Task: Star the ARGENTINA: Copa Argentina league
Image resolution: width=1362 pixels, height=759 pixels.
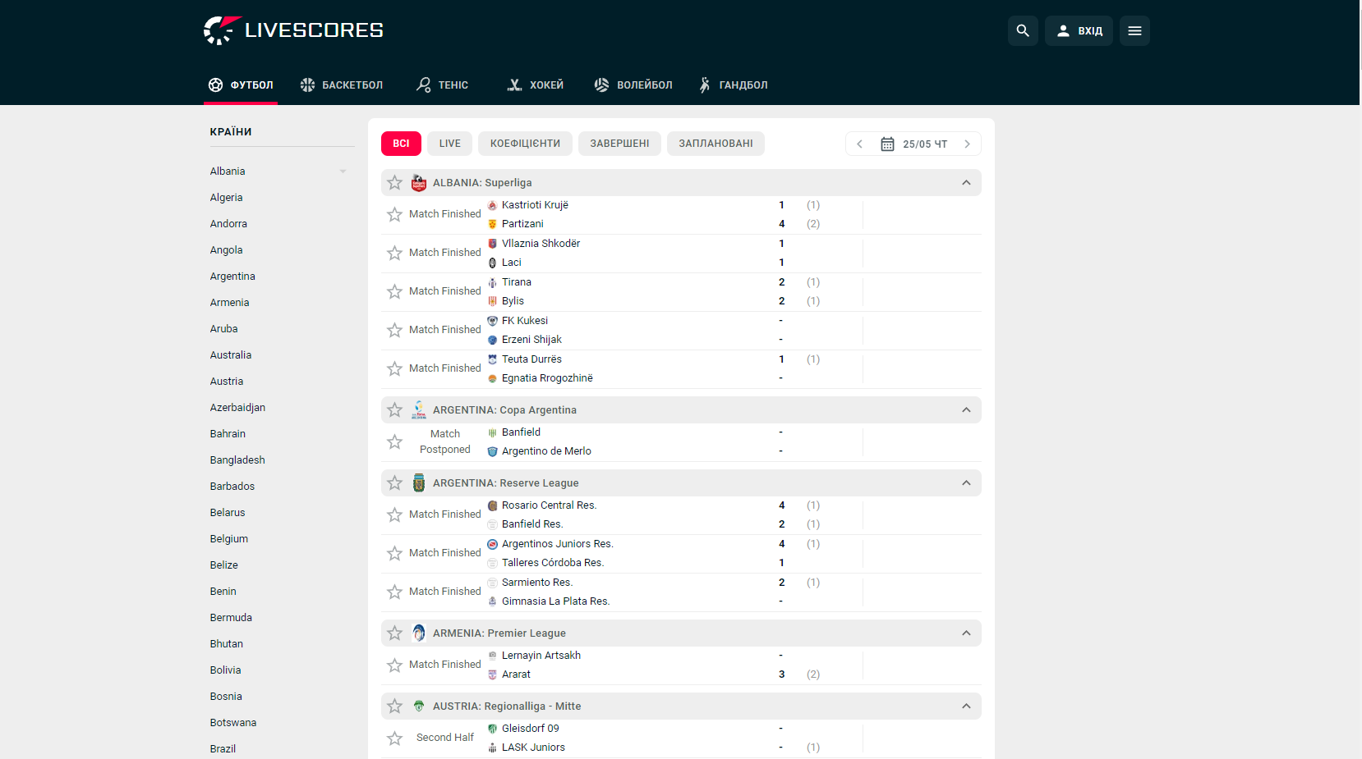Action: point(394,409)
